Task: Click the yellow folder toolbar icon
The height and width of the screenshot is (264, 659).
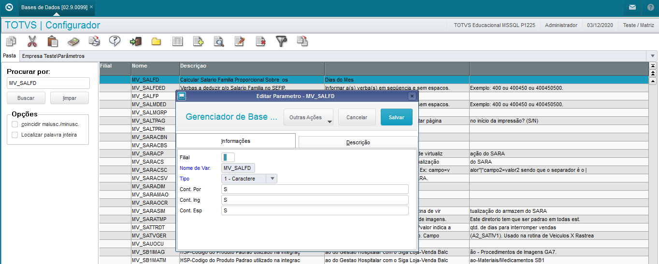Action: tap(156, 41)
